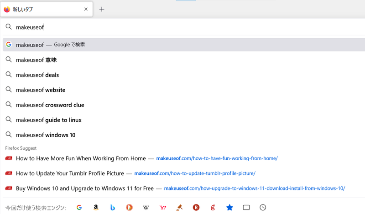
Task: Choose the makeuseof website suggestion
Action: 184,90
